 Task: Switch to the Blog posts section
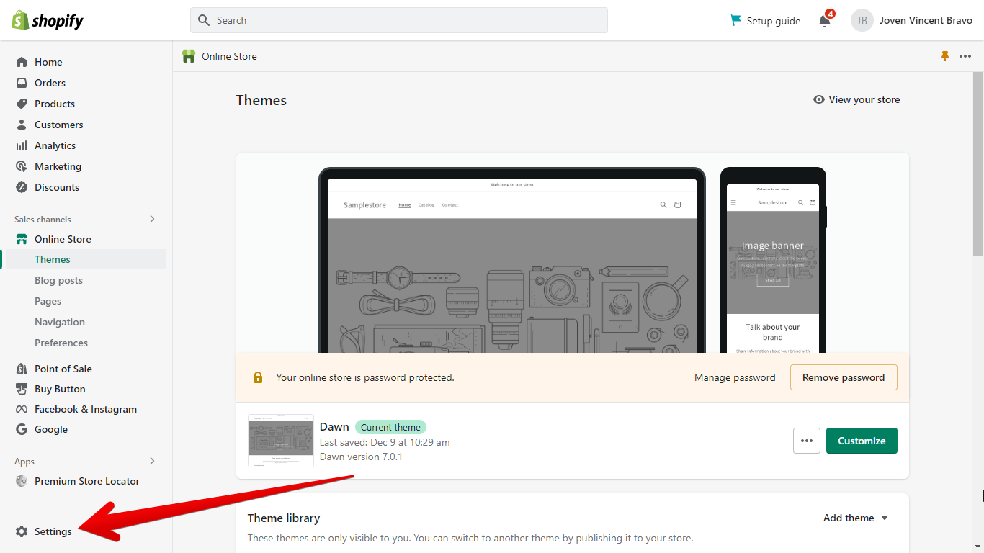(x=58, y=280)
